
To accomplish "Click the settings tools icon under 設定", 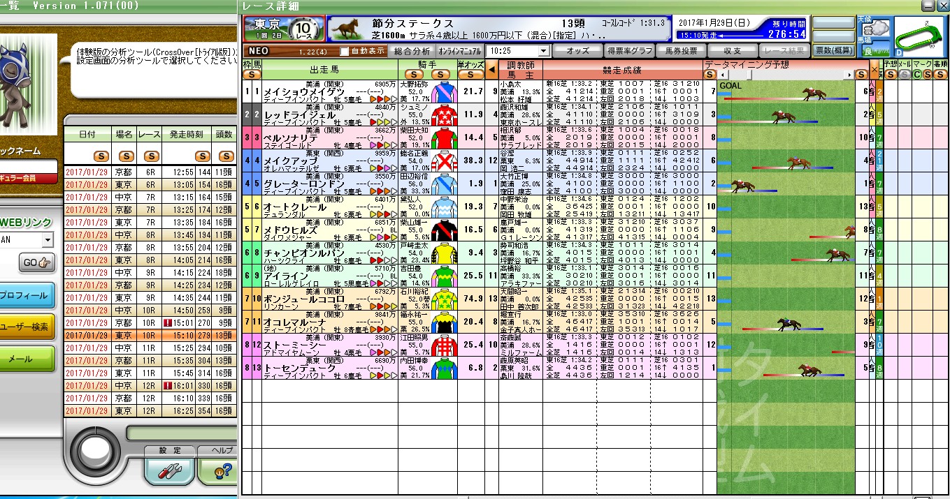I will (169, 471).
